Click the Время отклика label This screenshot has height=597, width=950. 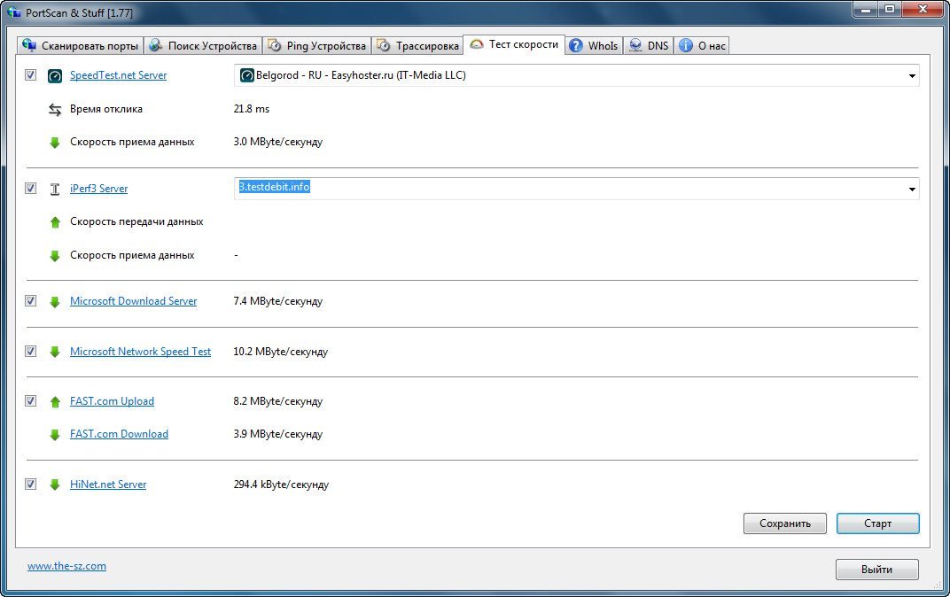pos(106,109)
